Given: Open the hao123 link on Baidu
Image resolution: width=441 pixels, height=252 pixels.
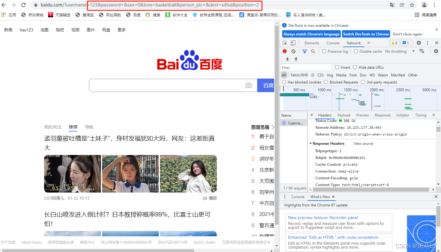Looking at the screenshot, I should [27, 30].
